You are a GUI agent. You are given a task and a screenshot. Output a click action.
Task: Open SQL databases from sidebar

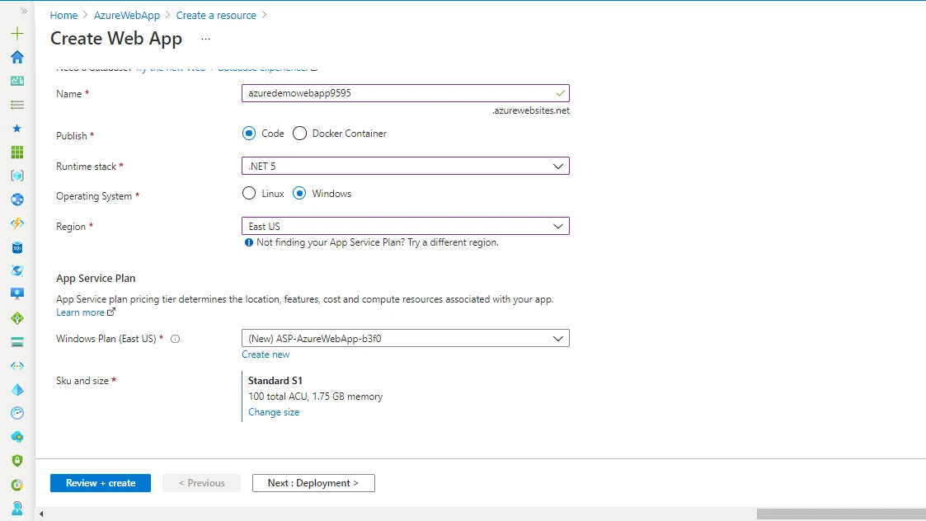tap(16, 246)
